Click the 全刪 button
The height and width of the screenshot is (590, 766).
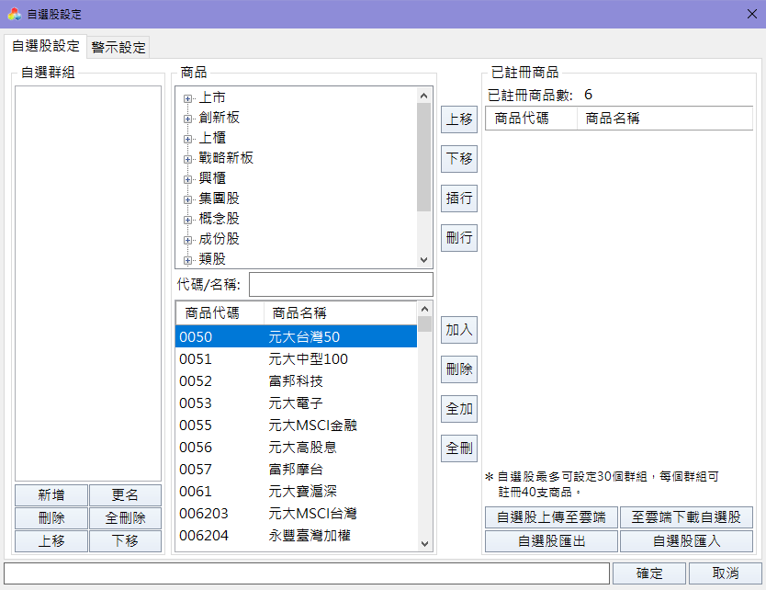click(x=458, y=448)
